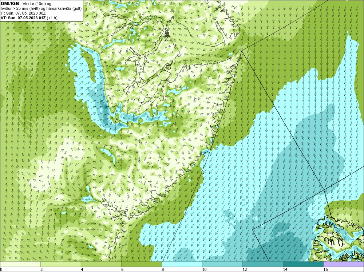Screen dimensions: 364x272
Task: Click the scale label '12'
Action: tap(245, 269)
